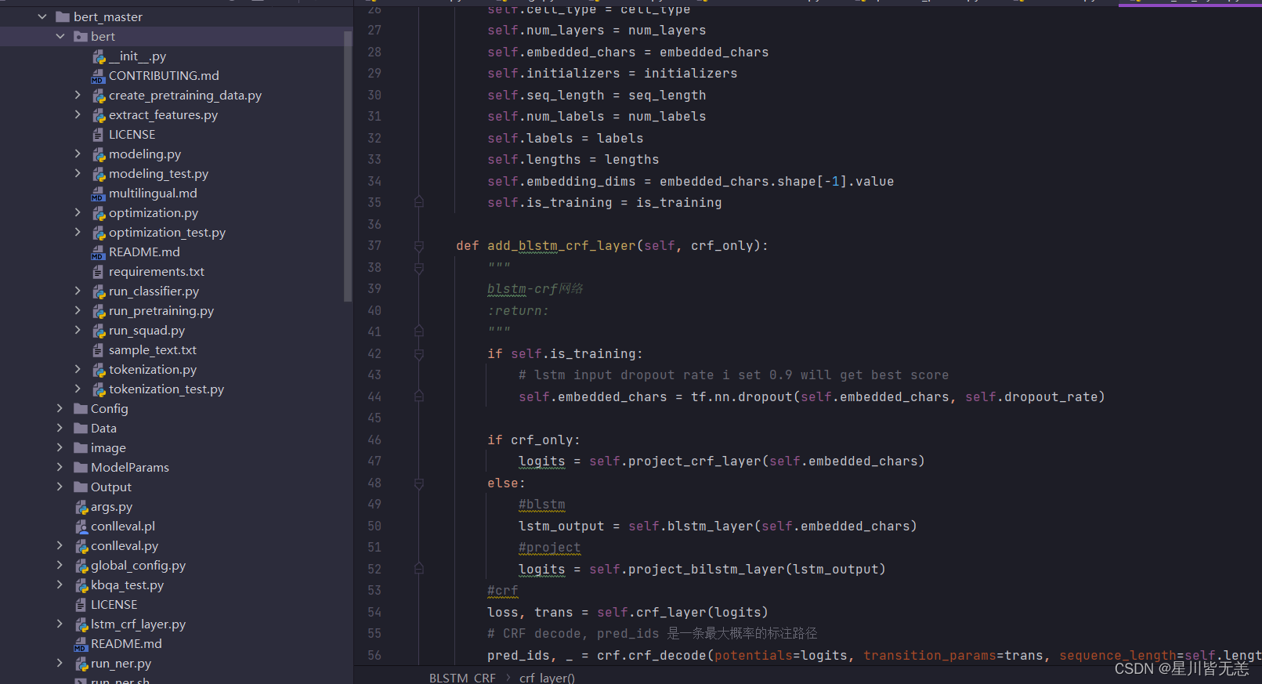Click the tf.nn.dropout call on line 44
The image size is (1262, 684).
click(x=742, y=397)
